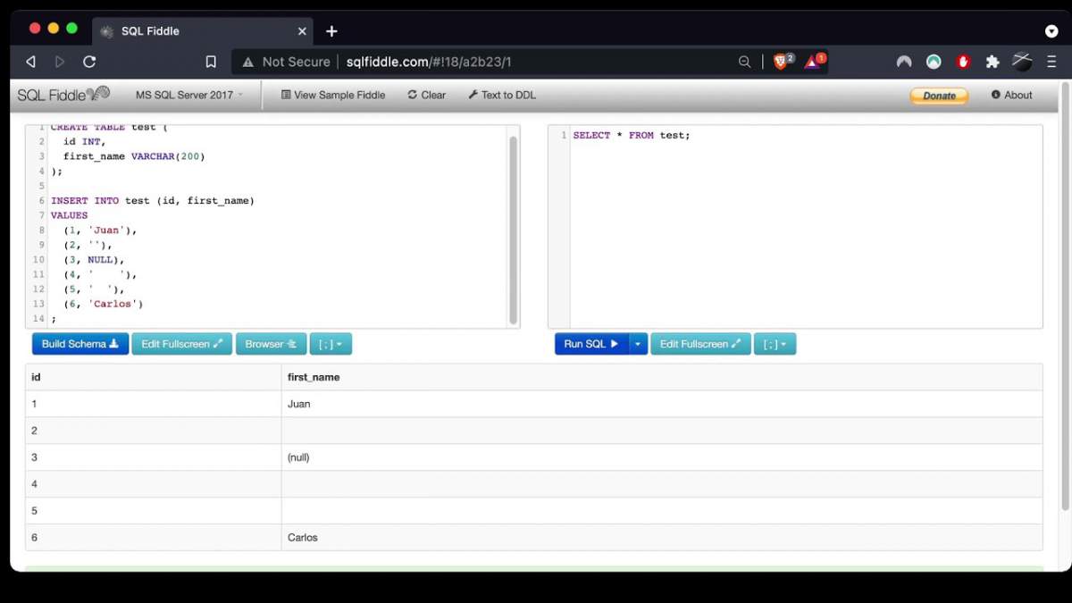The height and width of the screenshot is (603, 1072).
Task: Click the browser forward arrow
Action: (60, 62)
